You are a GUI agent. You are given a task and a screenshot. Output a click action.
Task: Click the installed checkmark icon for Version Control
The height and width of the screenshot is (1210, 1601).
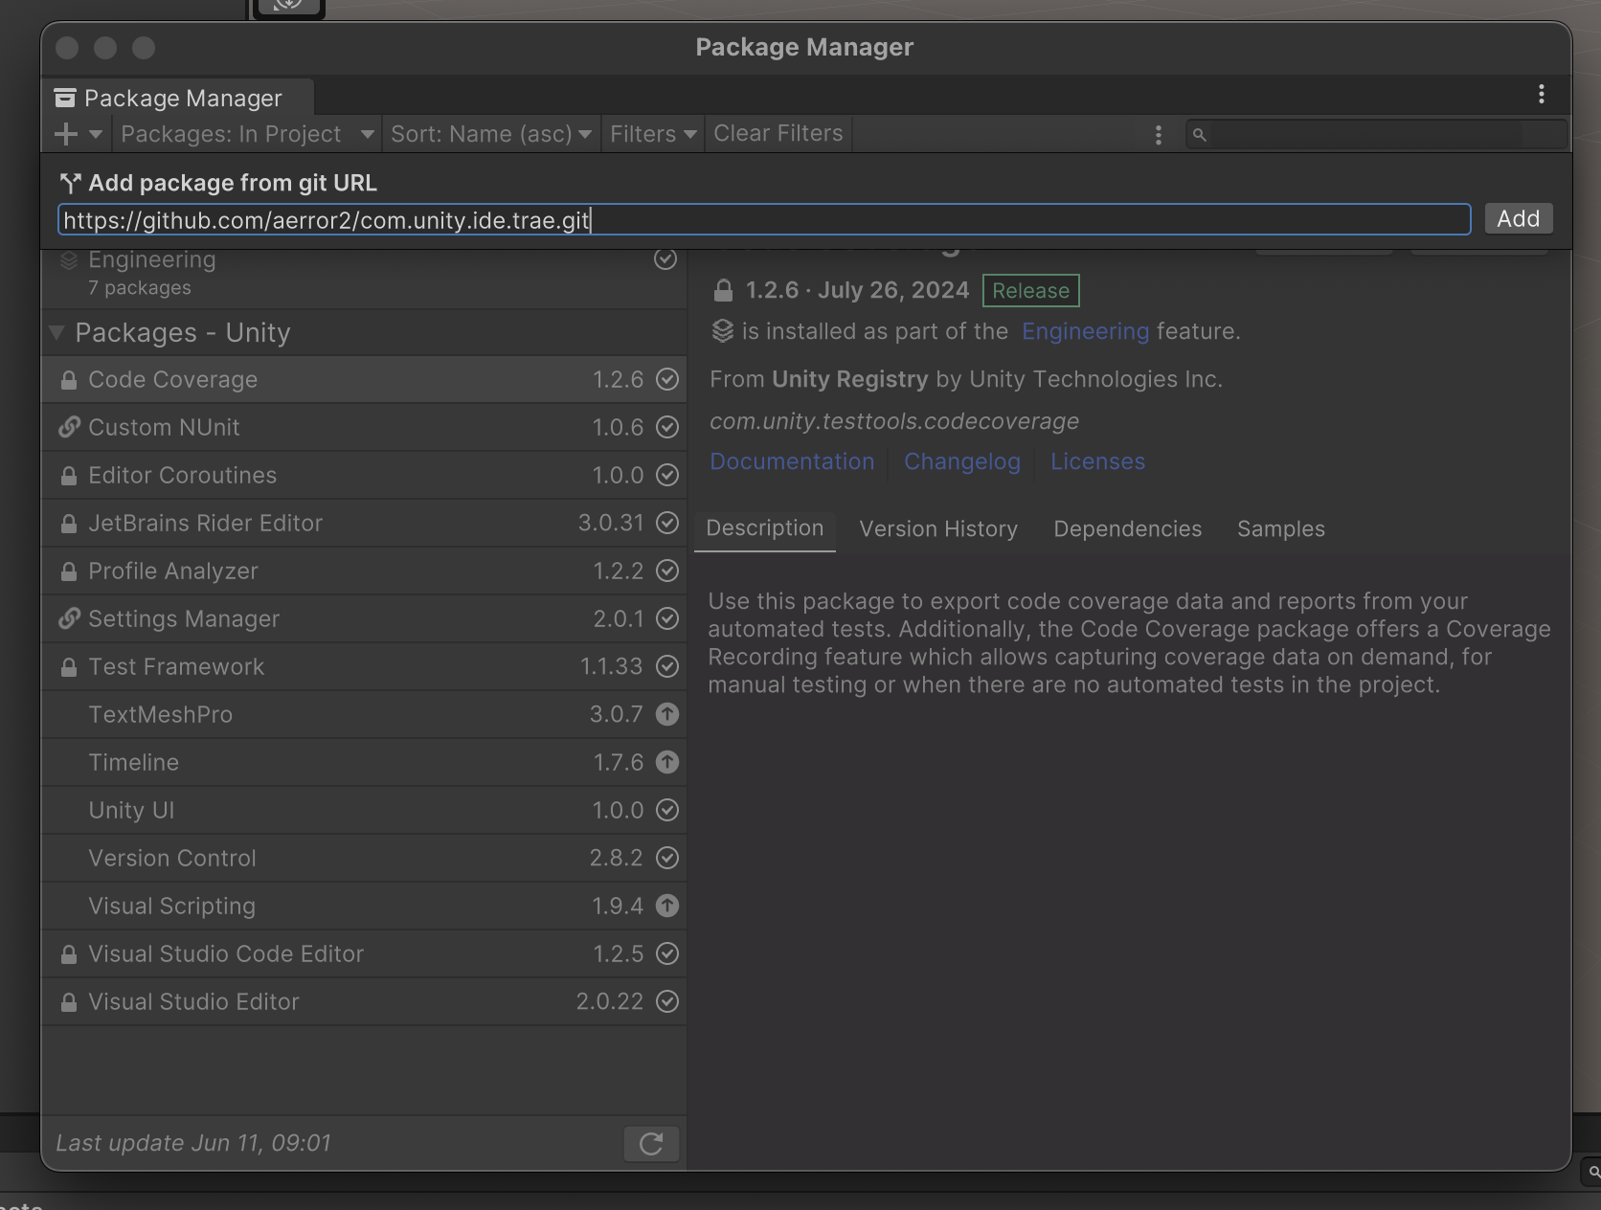667,858
